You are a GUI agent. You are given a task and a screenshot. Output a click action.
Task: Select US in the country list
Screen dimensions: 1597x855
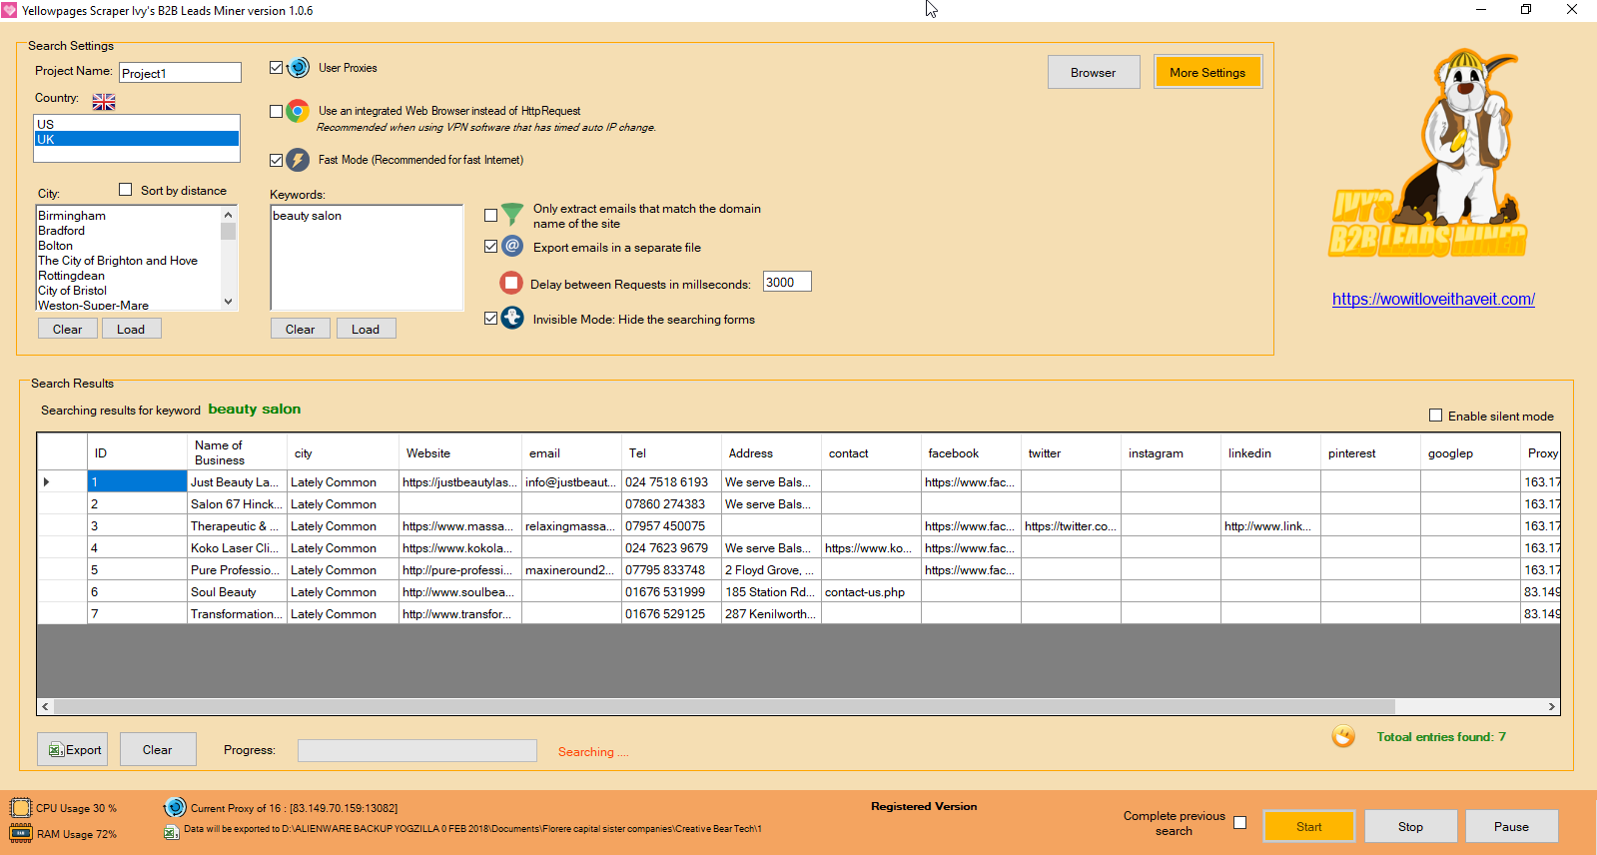click(137, 124)
